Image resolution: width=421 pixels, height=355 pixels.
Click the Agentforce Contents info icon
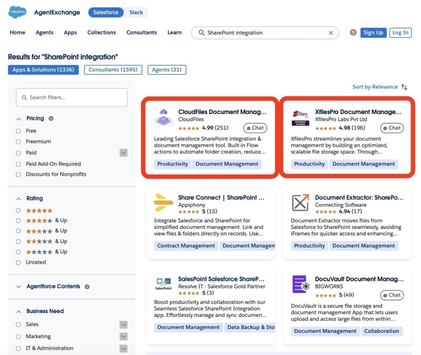(87, 287)
